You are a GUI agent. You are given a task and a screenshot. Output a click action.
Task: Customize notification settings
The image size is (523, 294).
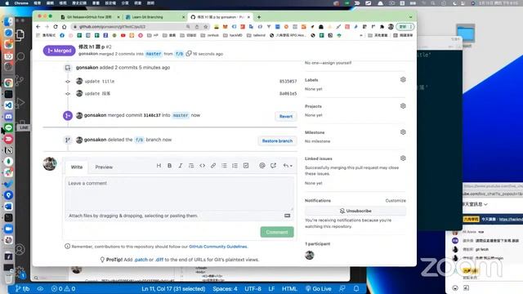tap(396, 201)
